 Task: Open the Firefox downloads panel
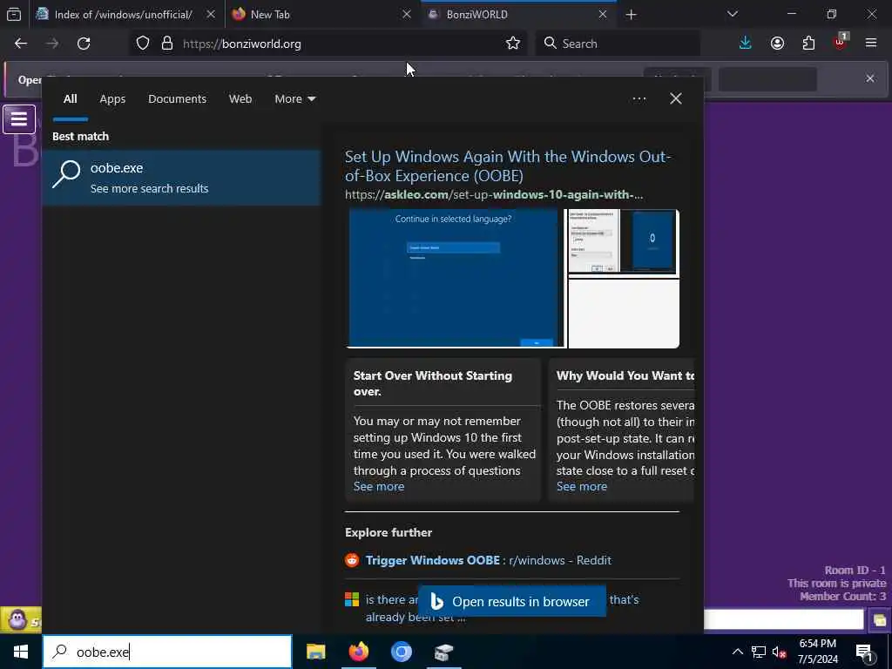point(746,44)
